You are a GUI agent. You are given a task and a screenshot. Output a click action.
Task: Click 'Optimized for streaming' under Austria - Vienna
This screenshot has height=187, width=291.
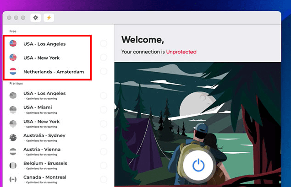tap(42, 155)
